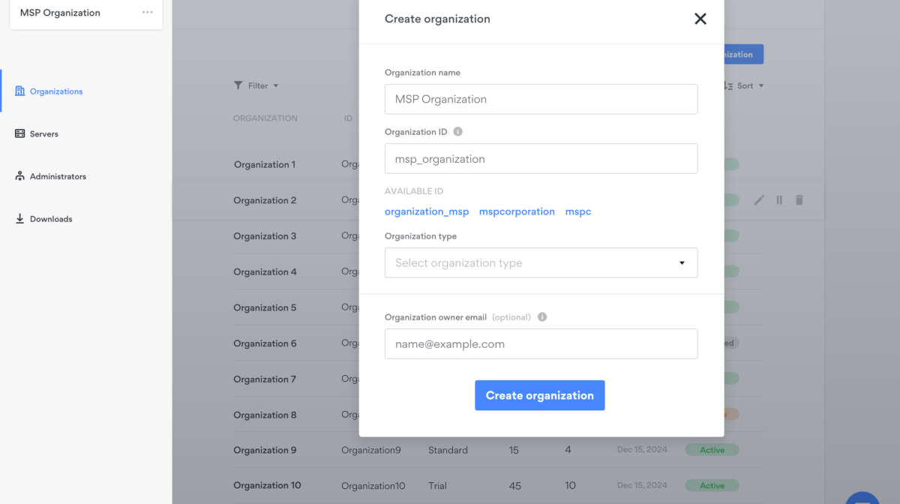The image size is (900, 504).
Task: Open the Sort dropdown
Action: [743, 85]
